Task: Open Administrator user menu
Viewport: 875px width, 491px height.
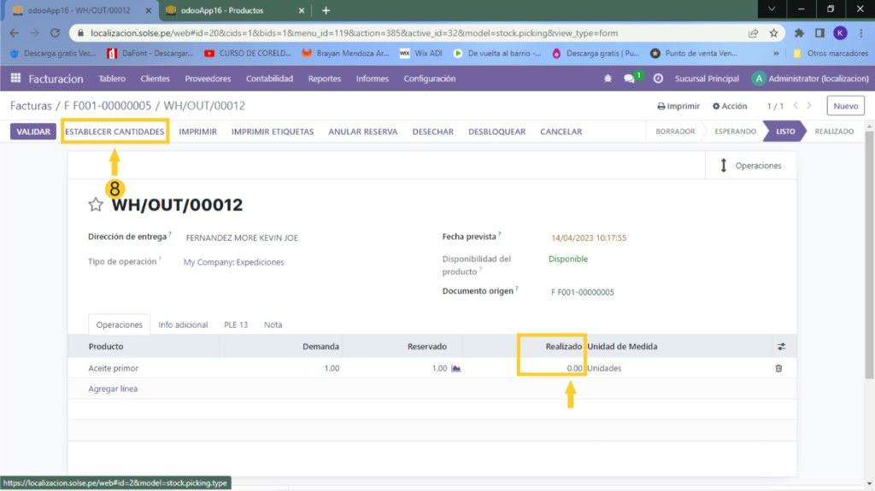Action: (x=807, y=79)
